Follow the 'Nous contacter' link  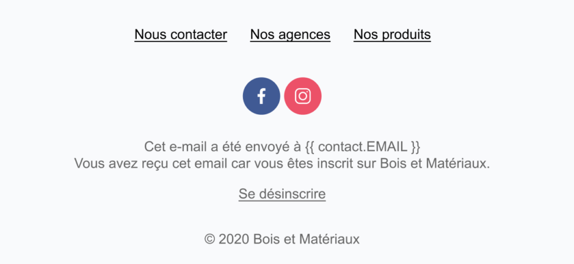click(x=181, y=34)
